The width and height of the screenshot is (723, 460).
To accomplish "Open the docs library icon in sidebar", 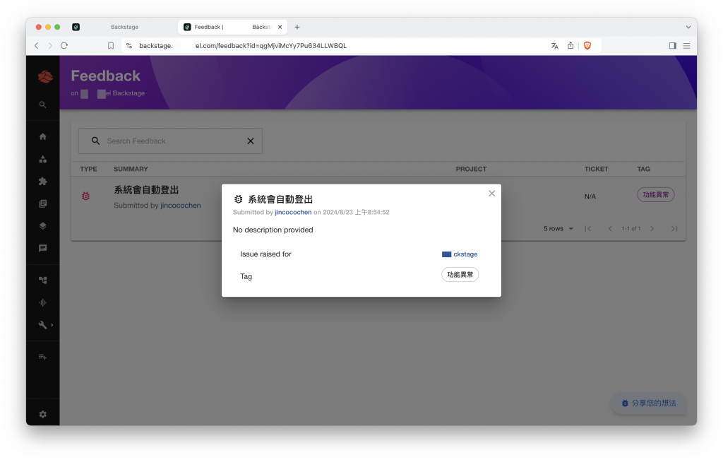I will pyautogui.click(x=43, y=204).
